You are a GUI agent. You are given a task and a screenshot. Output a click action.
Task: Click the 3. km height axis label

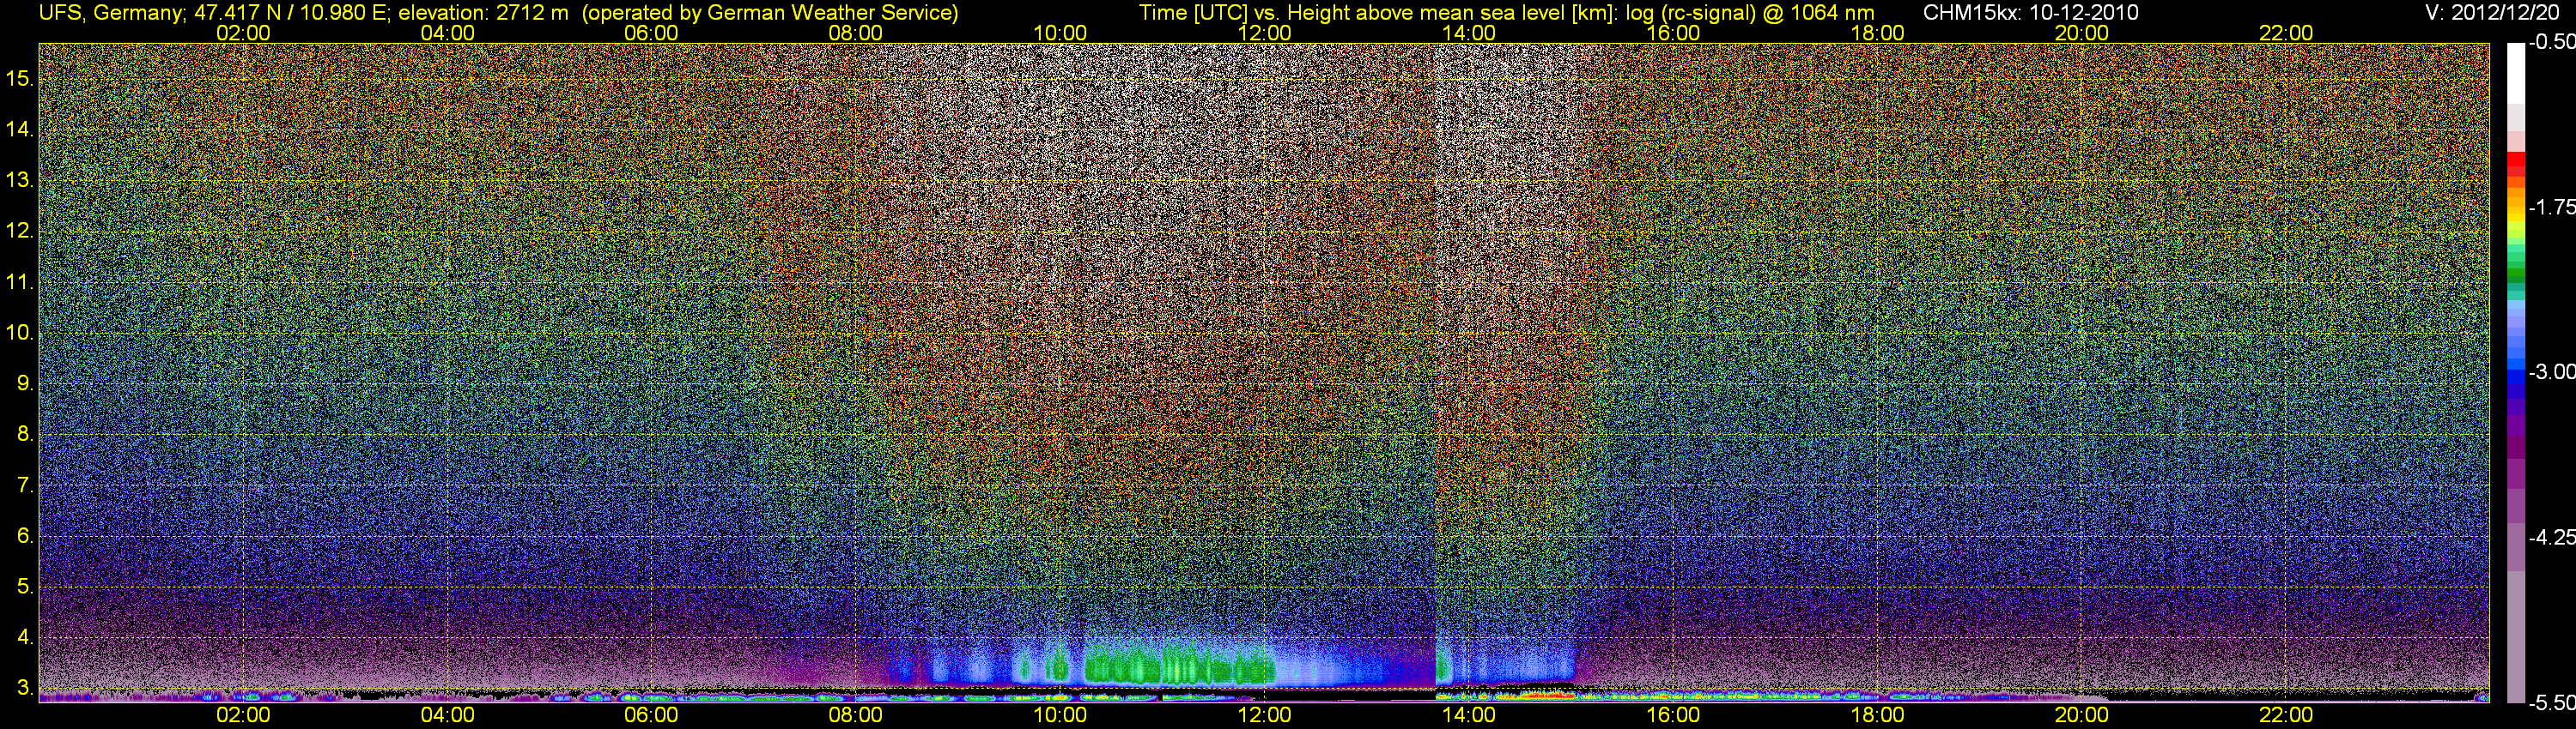(x=25, y=688)
